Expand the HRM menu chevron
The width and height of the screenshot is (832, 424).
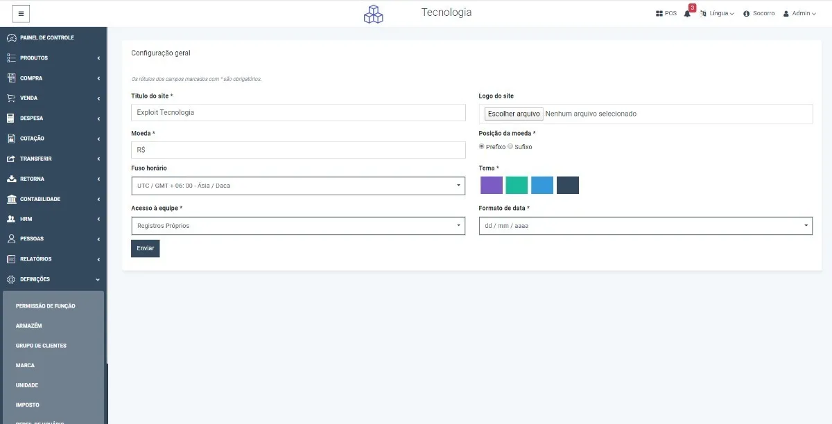[98, 219]
